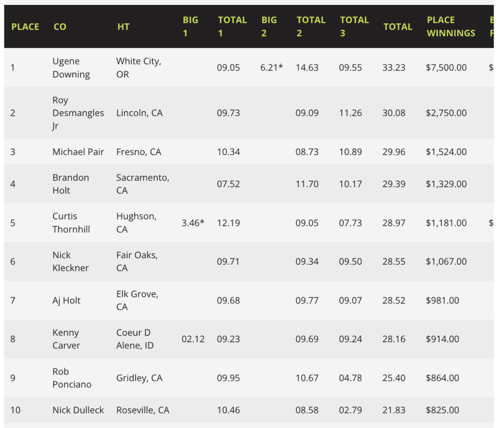The width and height of the screenshot is (498, 428).
Task: Click the 6.21* big fish value
Action: [x=272, y=68]
